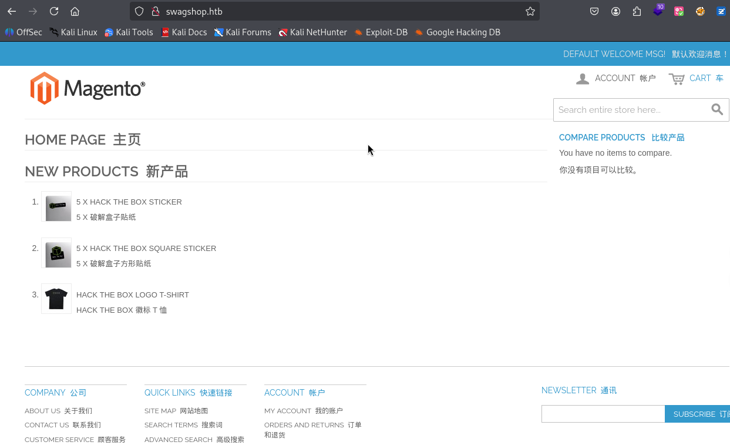Click the browser forward arrow
Screen dimensions: 730x445
pyautogui.click(x=33, y=11)
